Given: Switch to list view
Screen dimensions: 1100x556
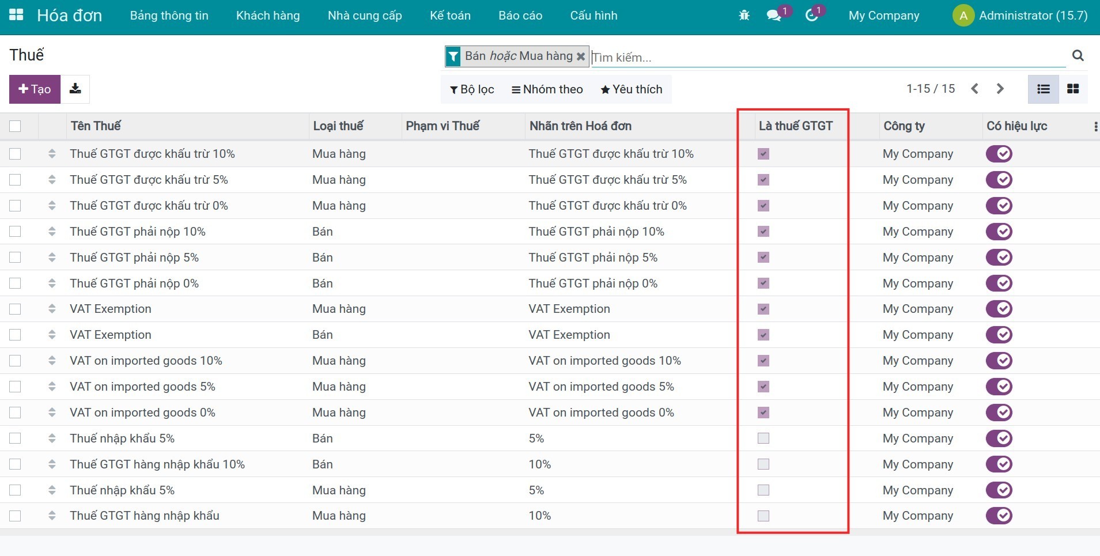Looking at the screenshot, I should (1043, 89).
